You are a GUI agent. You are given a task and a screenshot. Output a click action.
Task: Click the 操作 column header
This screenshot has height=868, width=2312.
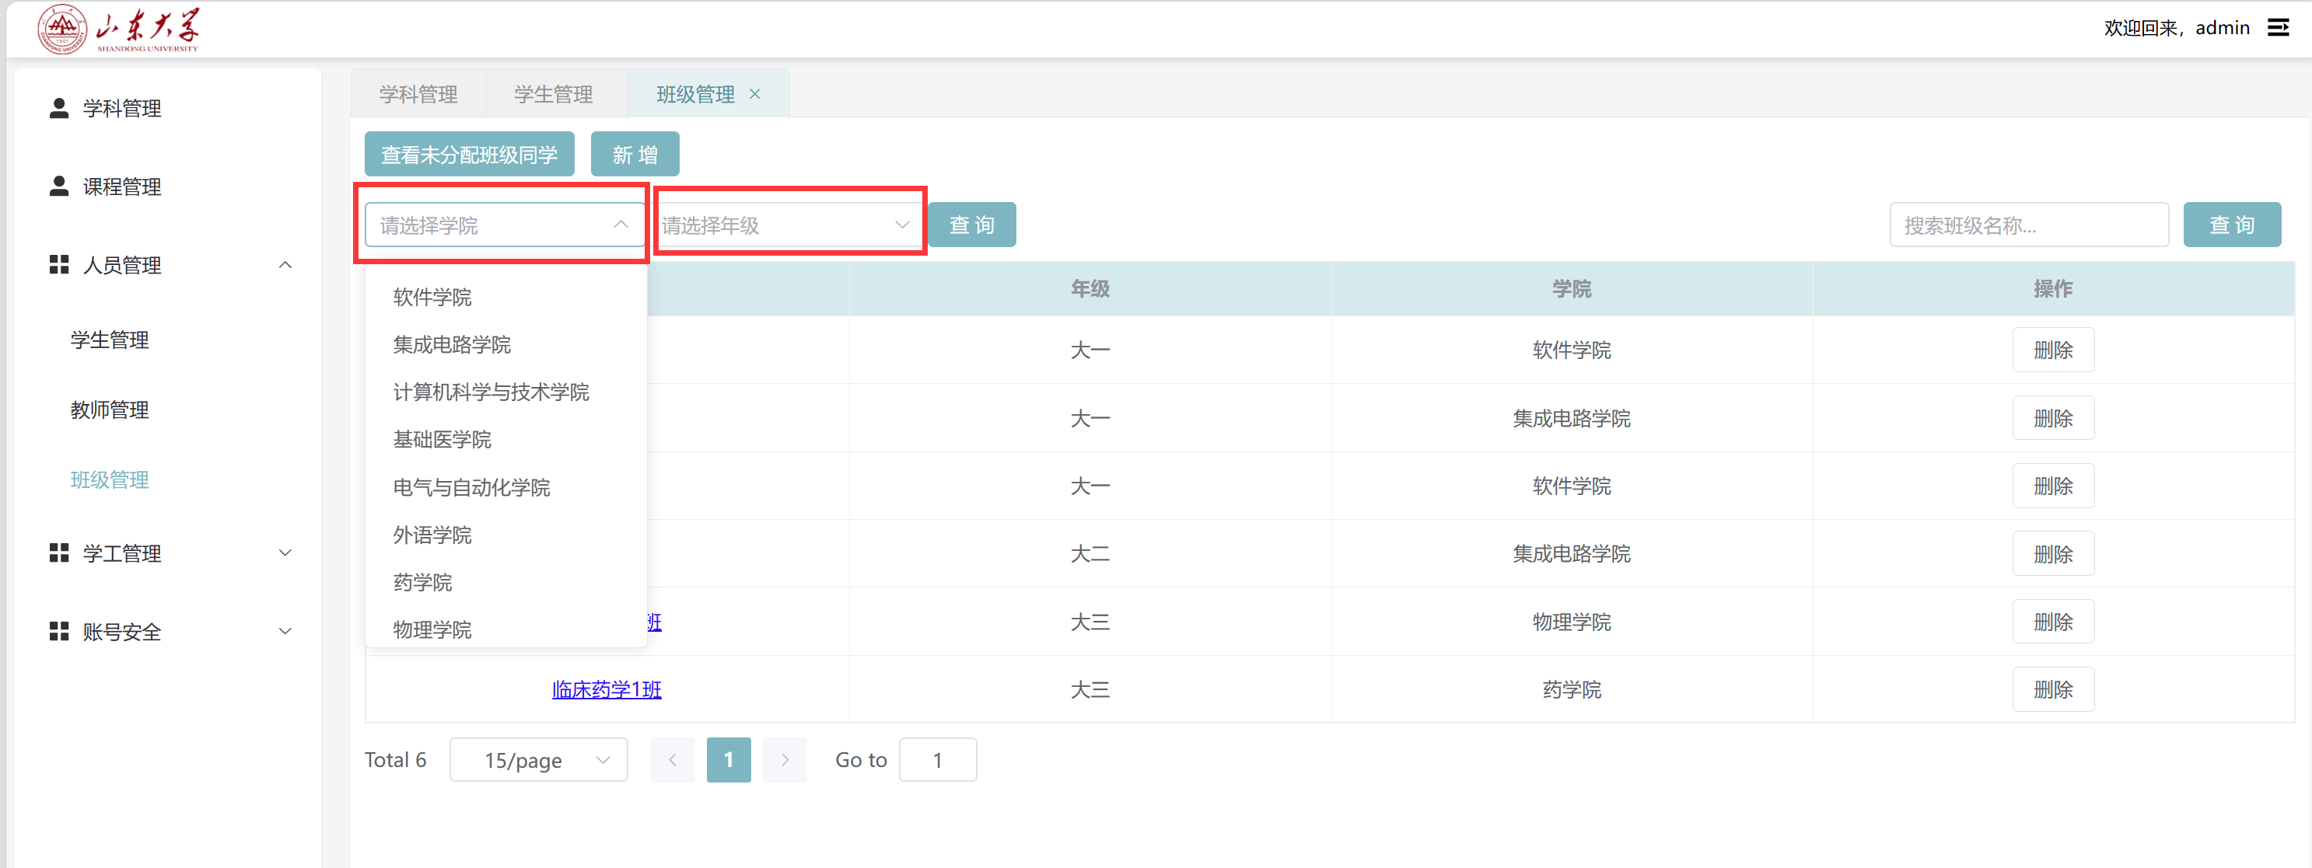tap(2054, 289)
